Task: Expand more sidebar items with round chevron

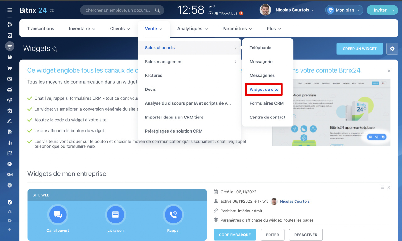Action: [10, 185]
